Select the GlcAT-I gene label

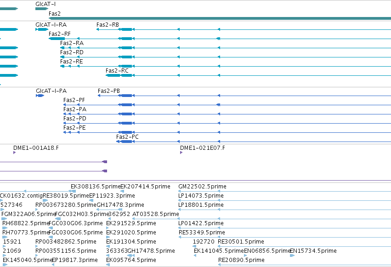(x=45, y=4)
